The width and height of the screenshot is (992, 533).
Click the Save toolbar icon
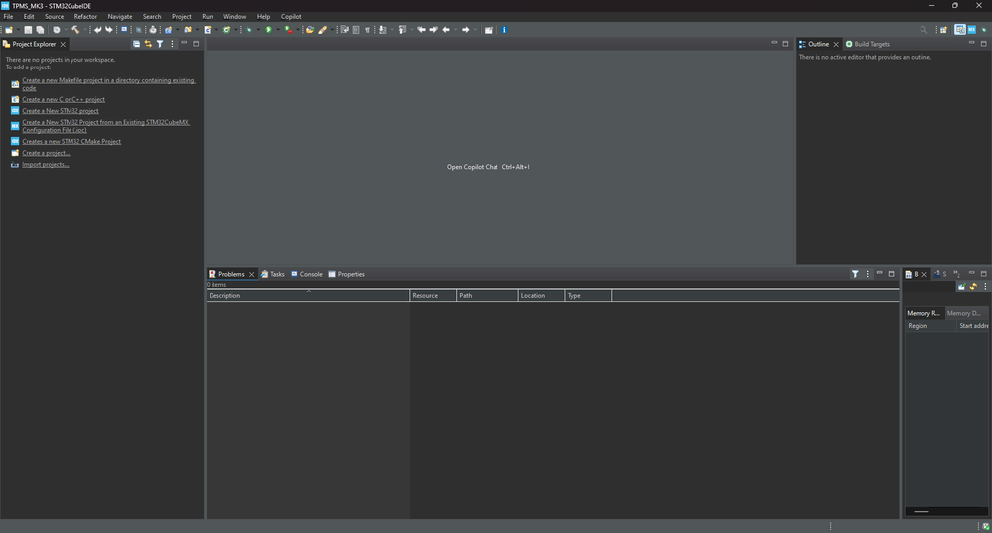[x=28, y=30]
